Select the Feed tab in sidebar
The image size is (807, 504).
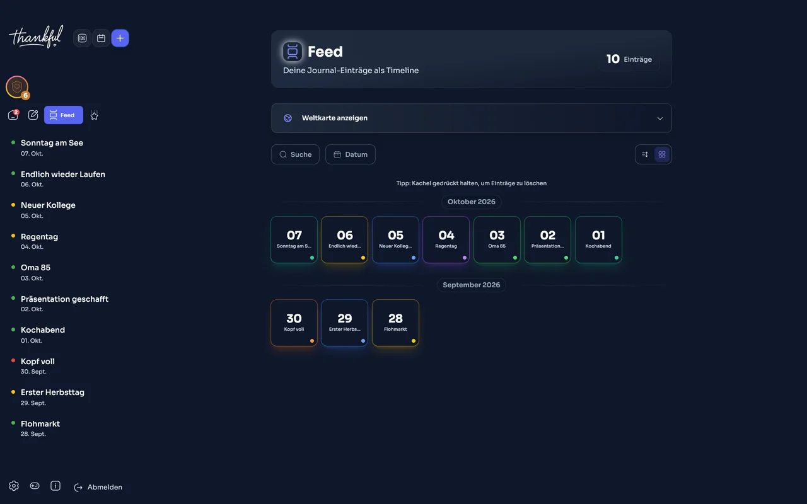tap(64, 115)
